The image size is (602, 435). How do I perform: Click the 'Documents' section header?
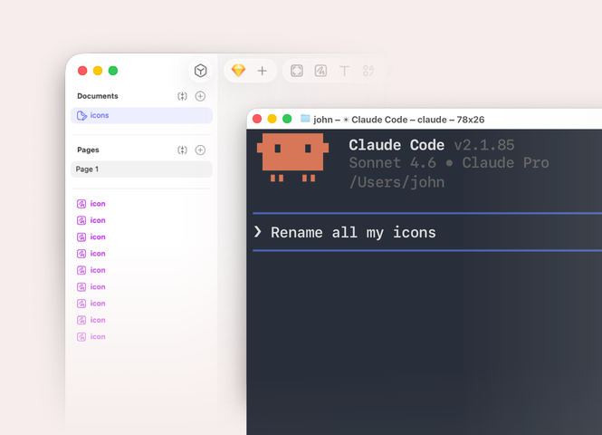pos(98,96)
